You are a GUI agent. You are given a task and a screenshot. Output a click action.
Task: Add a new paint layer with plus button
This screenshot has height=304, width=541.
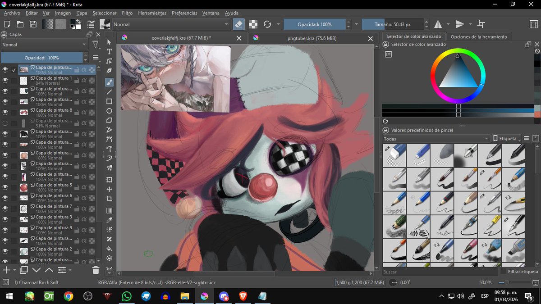[x=6, y=270]
